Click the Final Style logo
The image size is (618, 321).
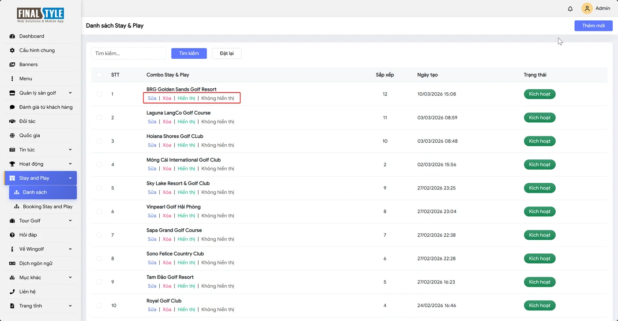click(40, 15)
